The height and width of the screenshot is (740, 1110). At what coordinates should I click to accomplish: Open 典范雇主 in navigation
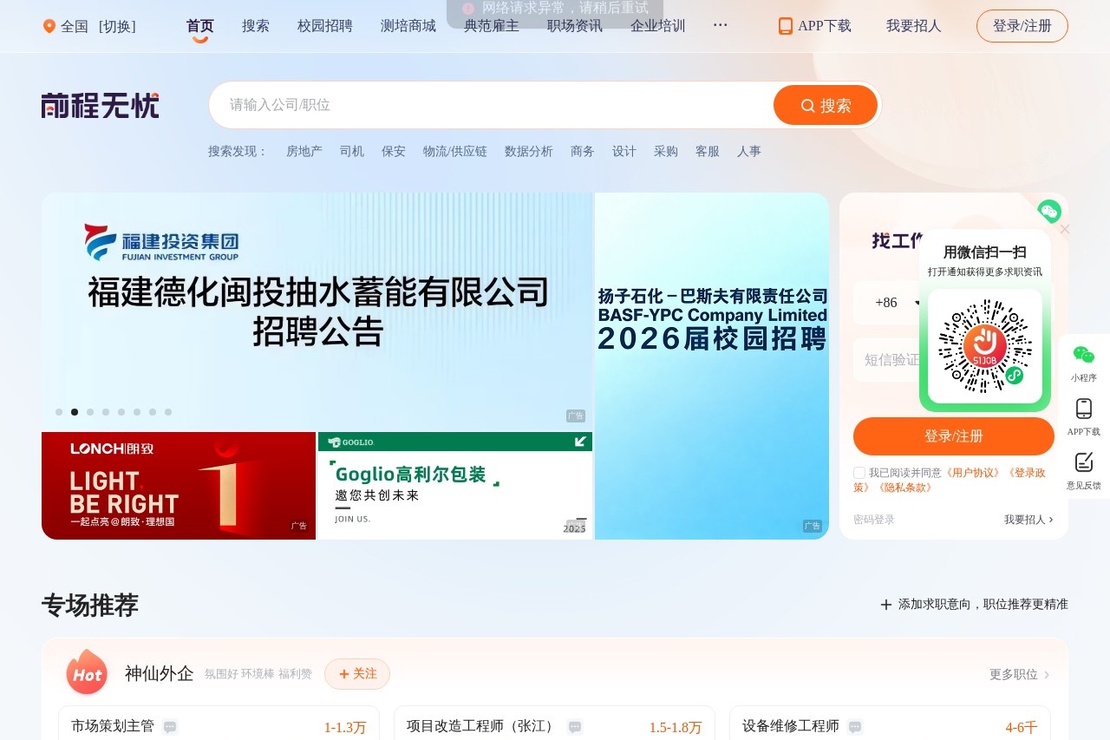pos(492,26)
